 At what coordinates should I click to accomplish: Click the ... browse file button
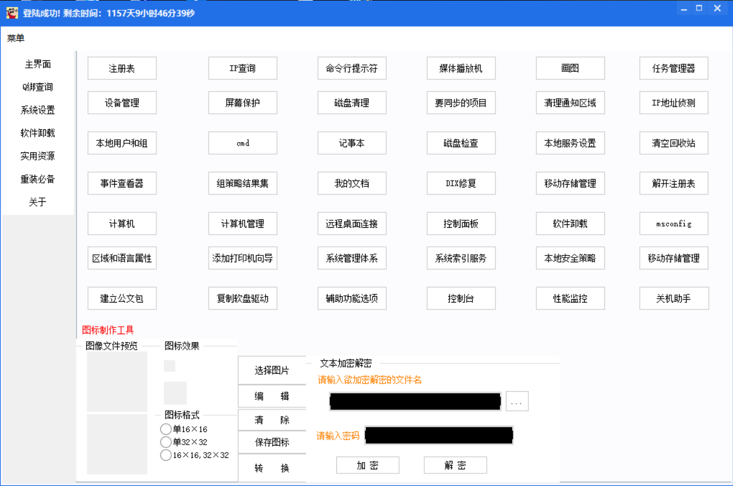pos(517,401)
